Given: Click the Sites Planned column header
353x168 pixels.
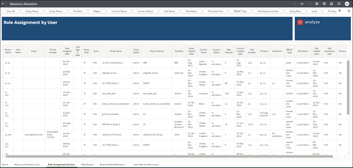Looking at the screenshot, I should coord(229,51).
